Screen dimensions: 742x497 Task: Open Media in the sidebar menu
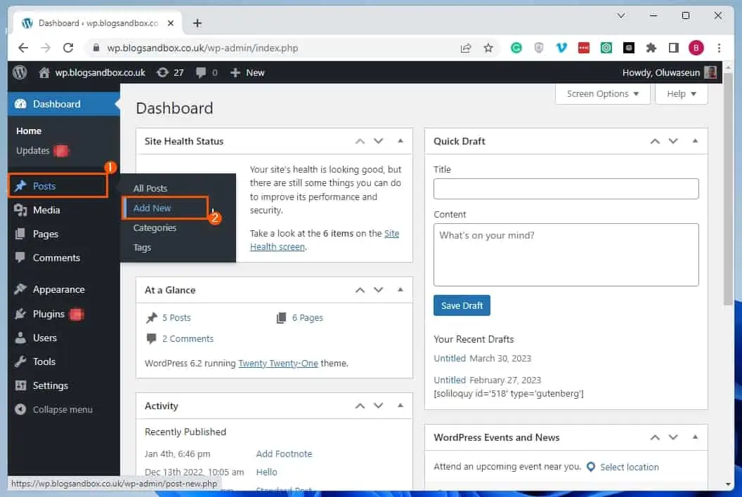tap(63, 210)
